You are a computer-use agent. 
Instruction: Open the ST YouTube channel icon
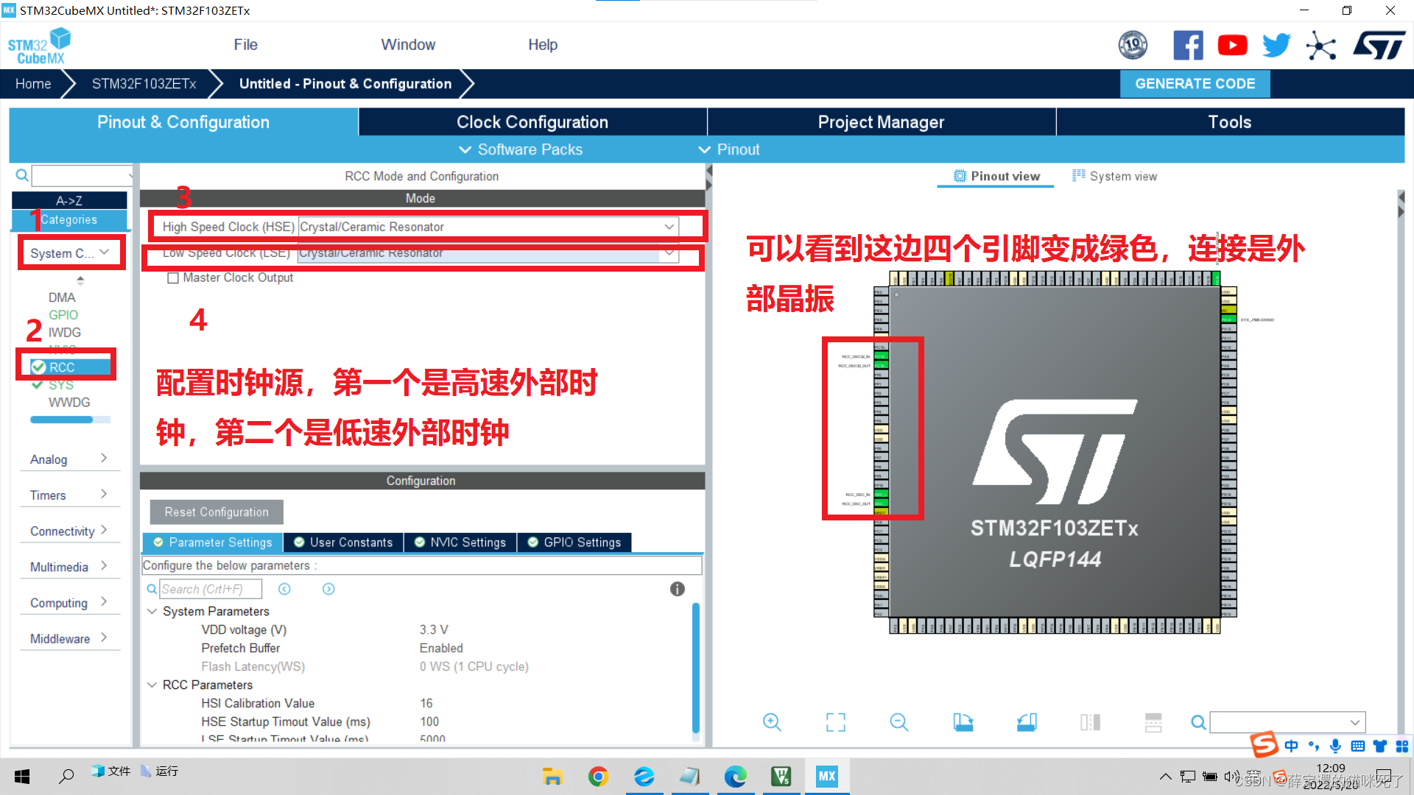click(1232, 46)
